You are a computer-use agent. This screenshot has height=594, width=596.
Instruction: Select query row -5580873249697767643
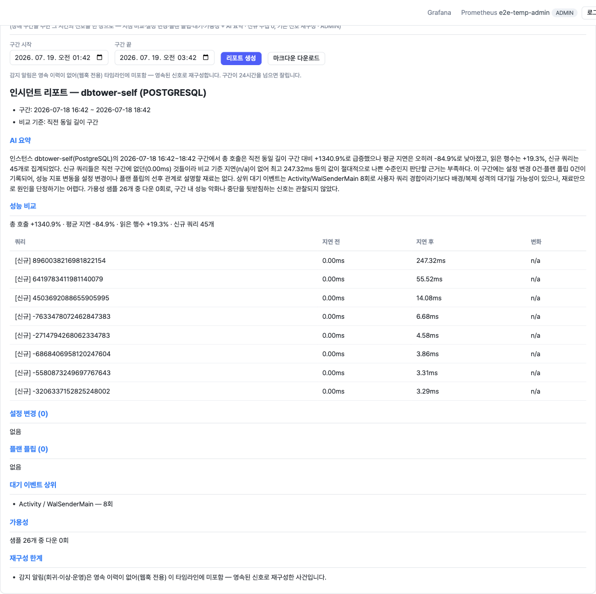[x=297, y=373]
